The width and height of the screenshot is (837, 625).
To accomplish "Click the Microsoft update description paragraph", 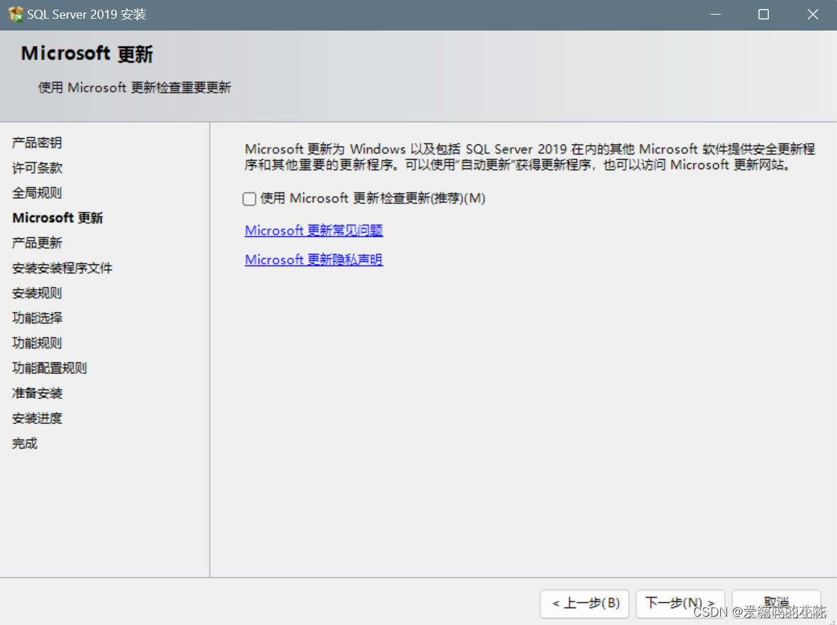I will [x=530, y=157].
